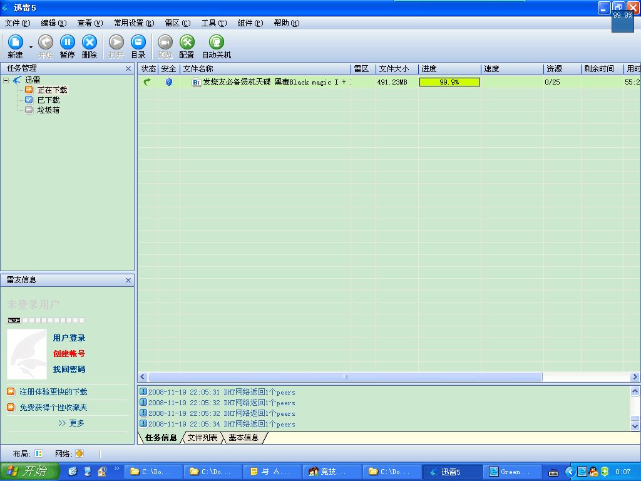Close the 雷友信息 panel
641x481 pixels.
pos(128,281)
